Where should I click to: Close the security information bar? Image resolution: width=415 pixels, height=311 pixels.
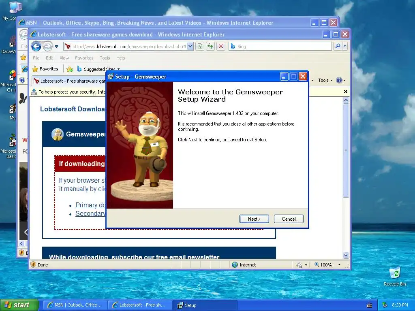point(345,92)
